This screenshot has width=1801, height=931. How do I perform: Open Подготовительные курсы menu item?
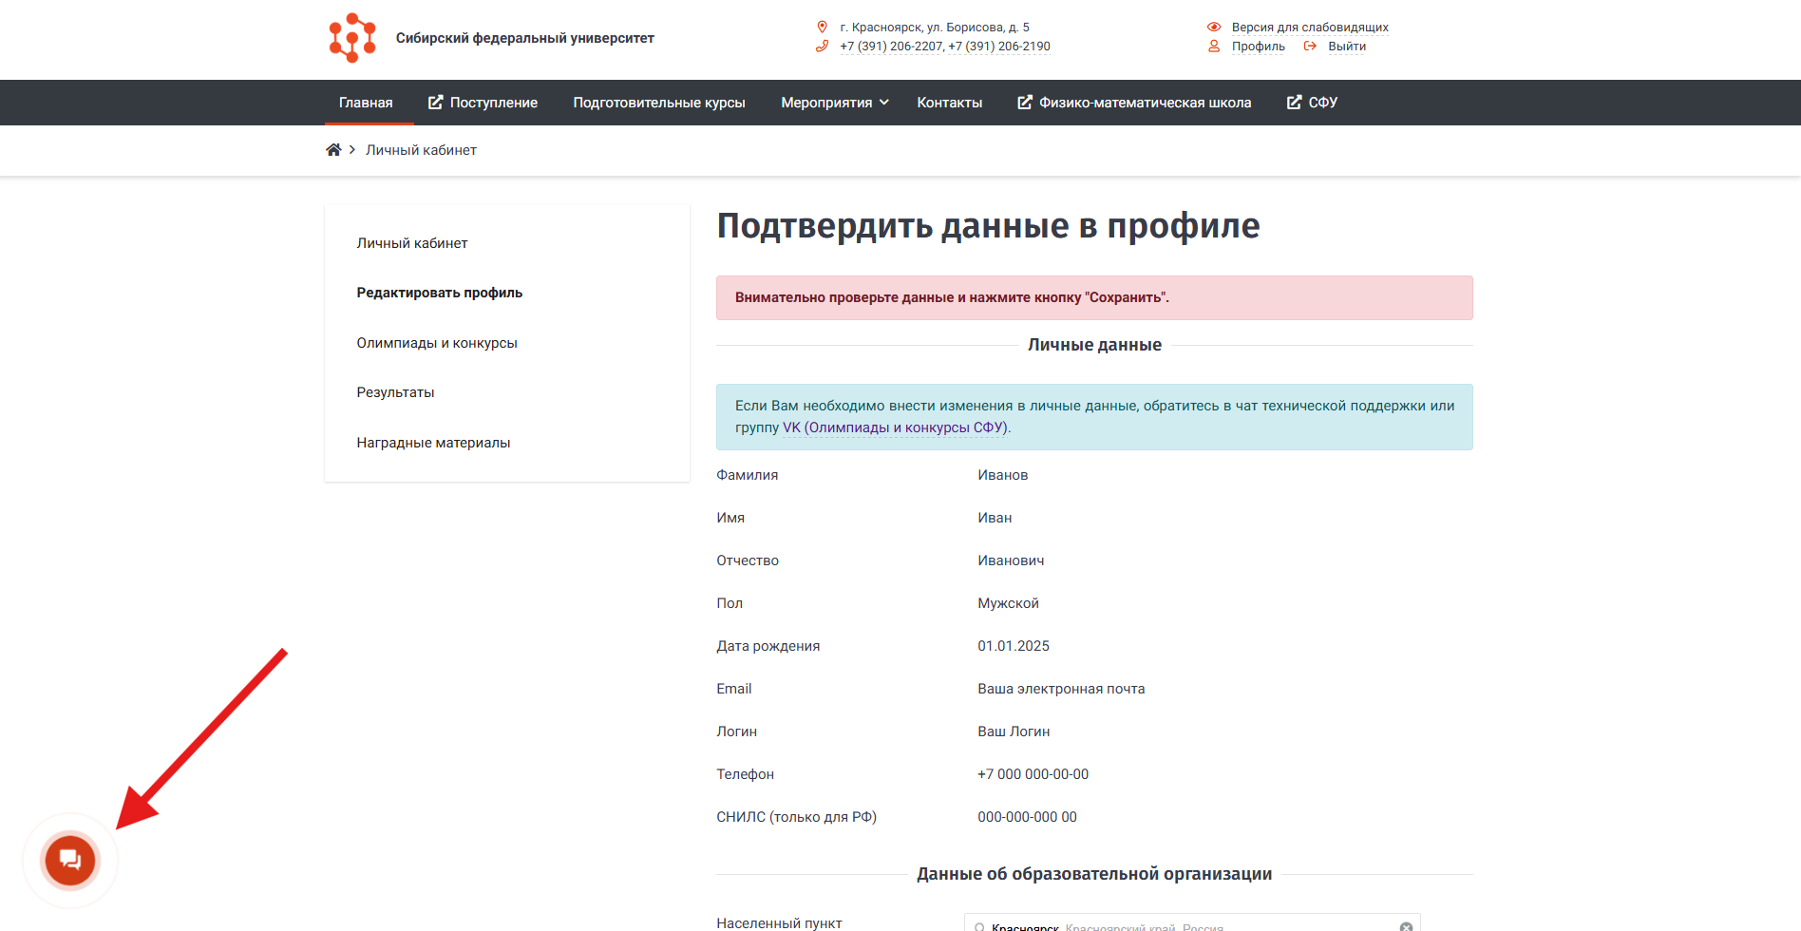pos(659,103)
